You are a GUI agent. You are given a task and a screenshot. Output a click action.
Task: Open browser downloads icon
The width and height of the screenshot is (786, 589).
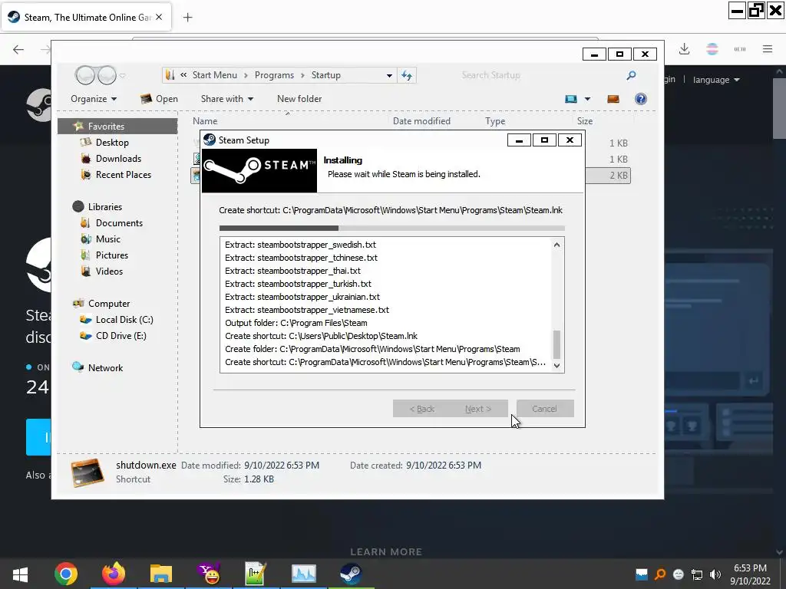(684, 48)
